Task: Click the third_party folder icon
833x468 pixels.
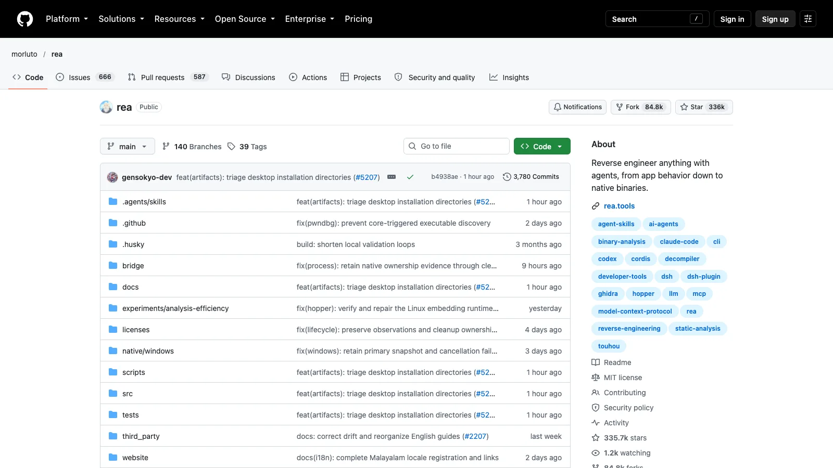Action: [x=113, y=436]
